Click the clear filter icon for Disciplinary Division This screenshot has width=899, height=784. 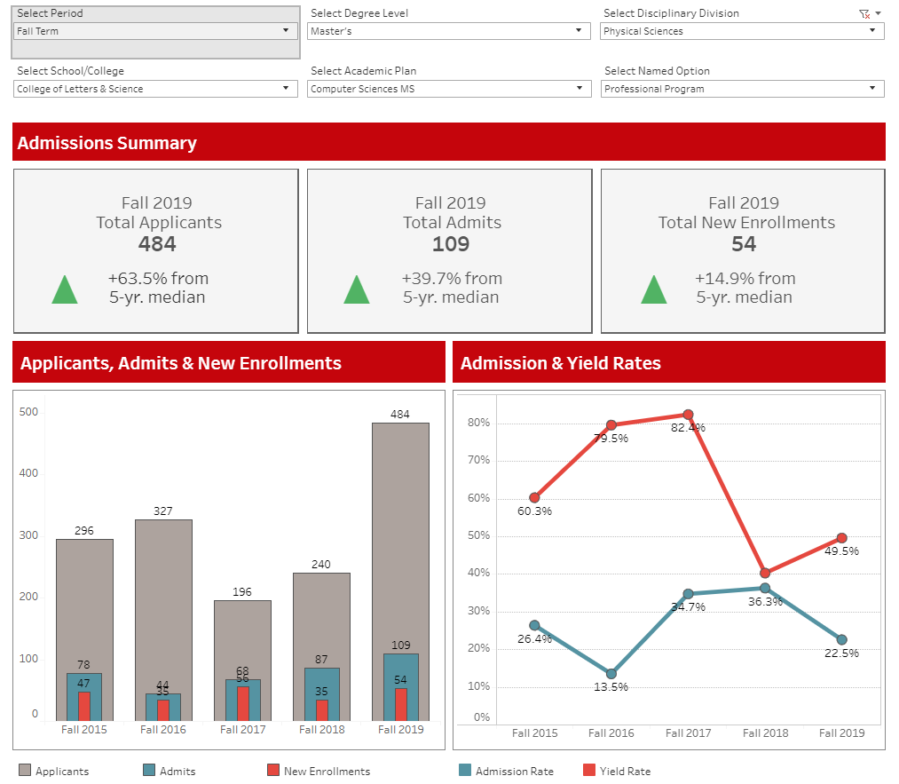pos(864,14)
